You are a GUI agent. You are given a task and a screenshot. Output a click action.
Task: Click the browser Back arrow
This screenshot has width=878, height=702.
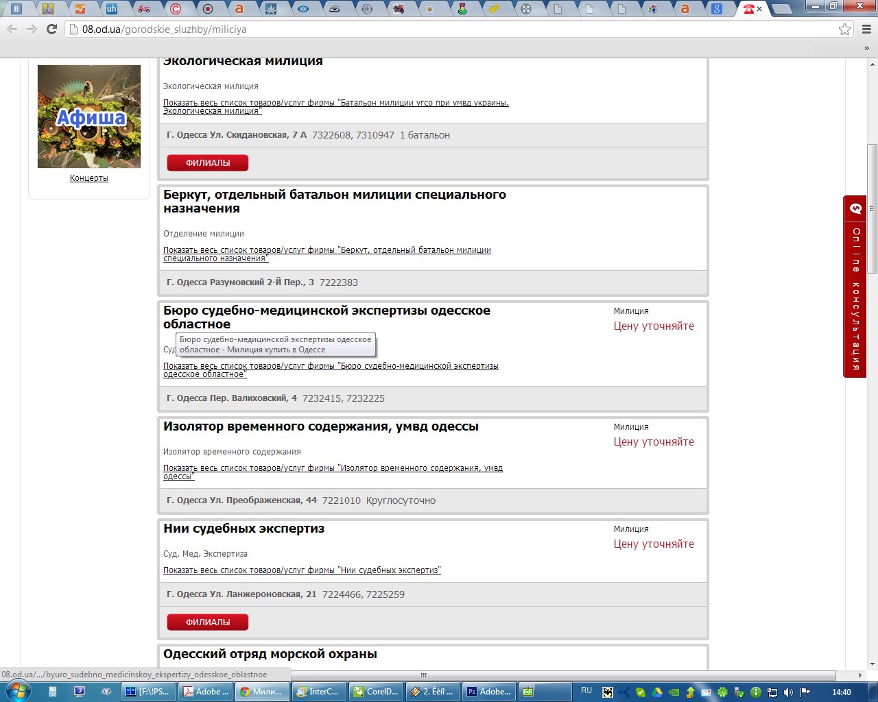[12, 29]
